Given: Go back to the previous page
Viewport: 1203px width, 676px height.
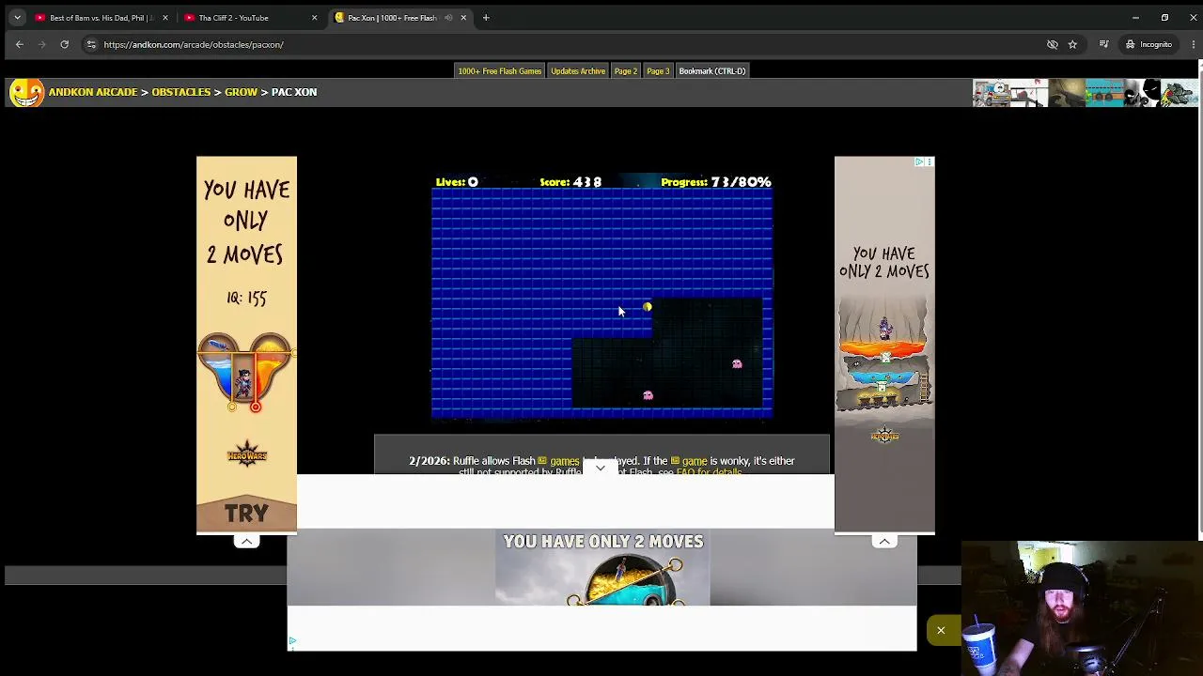Looking at the screenshot, I should [x=19, y=44].
